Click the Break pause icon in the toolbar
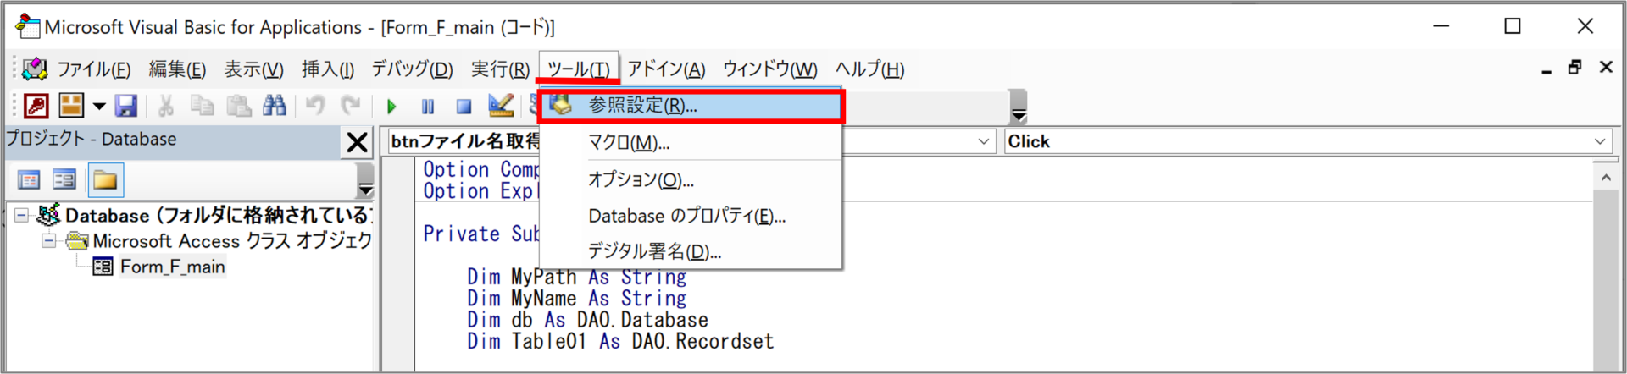 click(x=428, y=107)
